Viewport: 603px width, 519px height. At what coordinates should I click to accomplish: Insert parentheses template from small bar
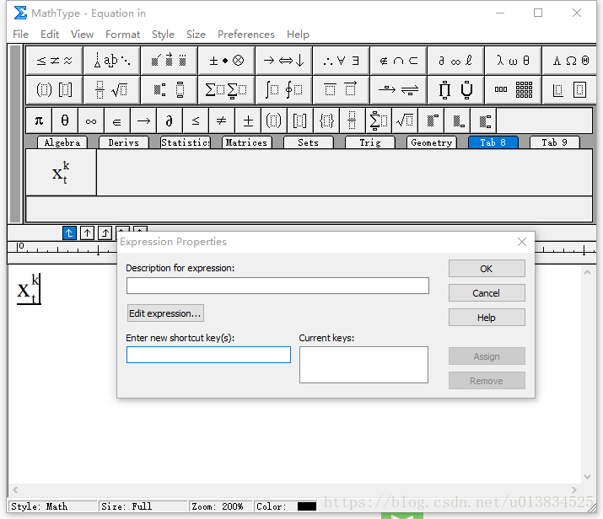(274, 121)
